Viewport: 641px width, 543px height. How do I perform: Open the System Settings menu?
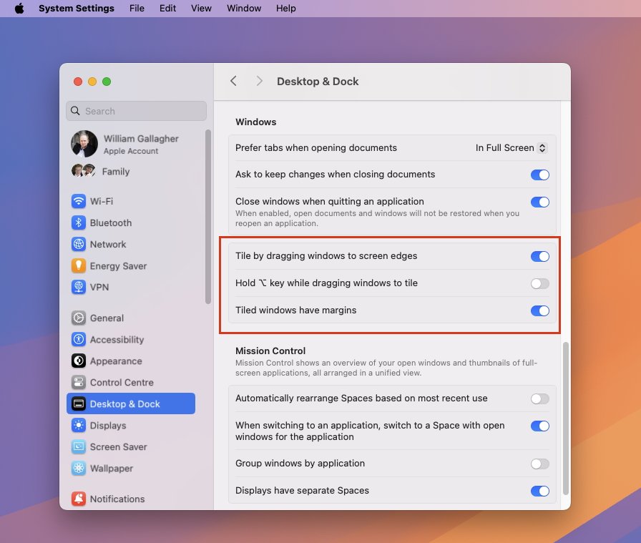tap(77, 8)
